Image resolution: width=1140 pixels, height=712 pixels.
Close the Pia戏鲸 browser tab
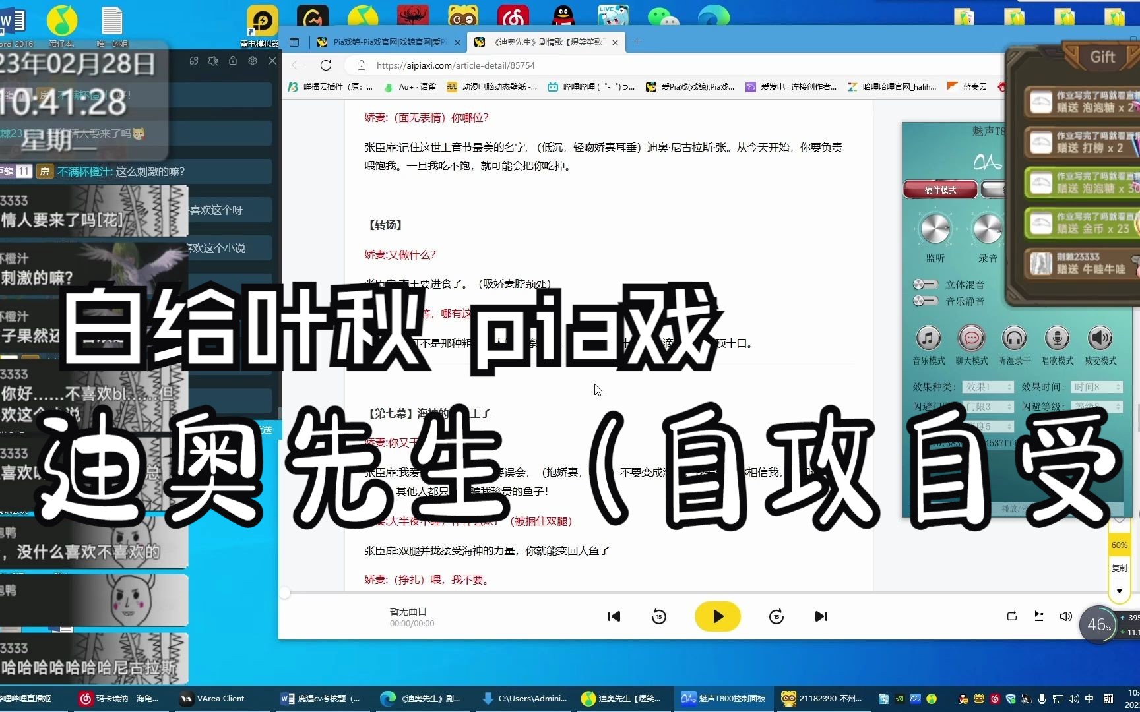click(457, 42)
